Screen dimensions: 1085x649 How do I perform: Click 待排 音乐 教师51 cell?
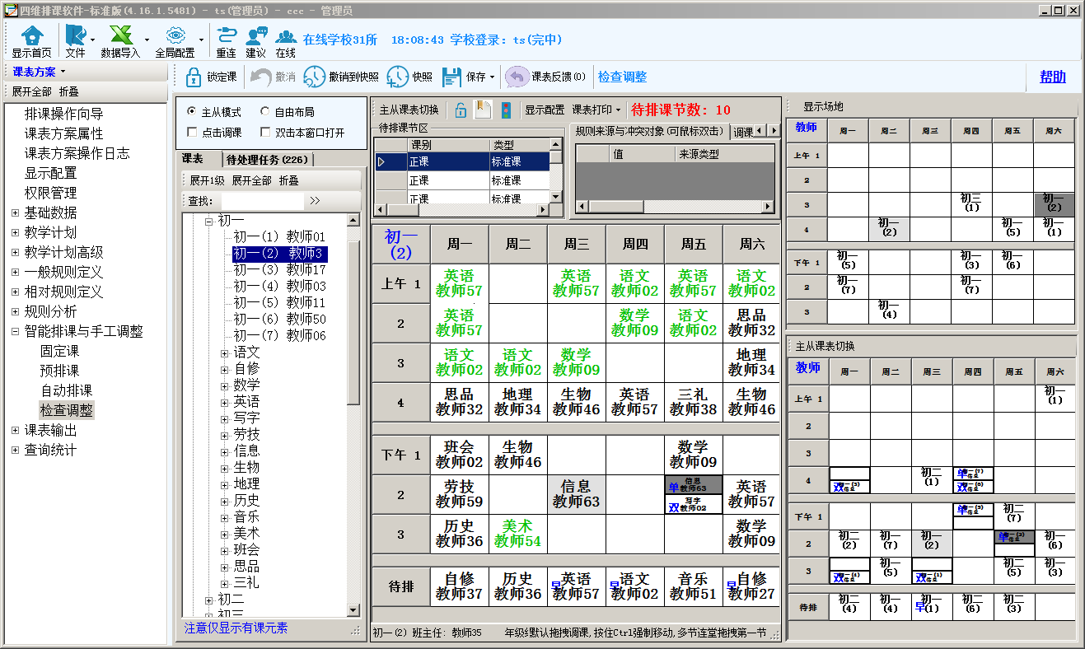click(x=694, y=586)
